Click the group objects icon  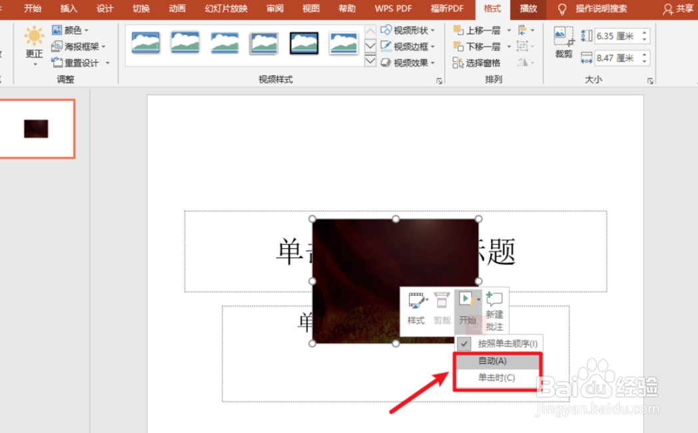(526, 46)
